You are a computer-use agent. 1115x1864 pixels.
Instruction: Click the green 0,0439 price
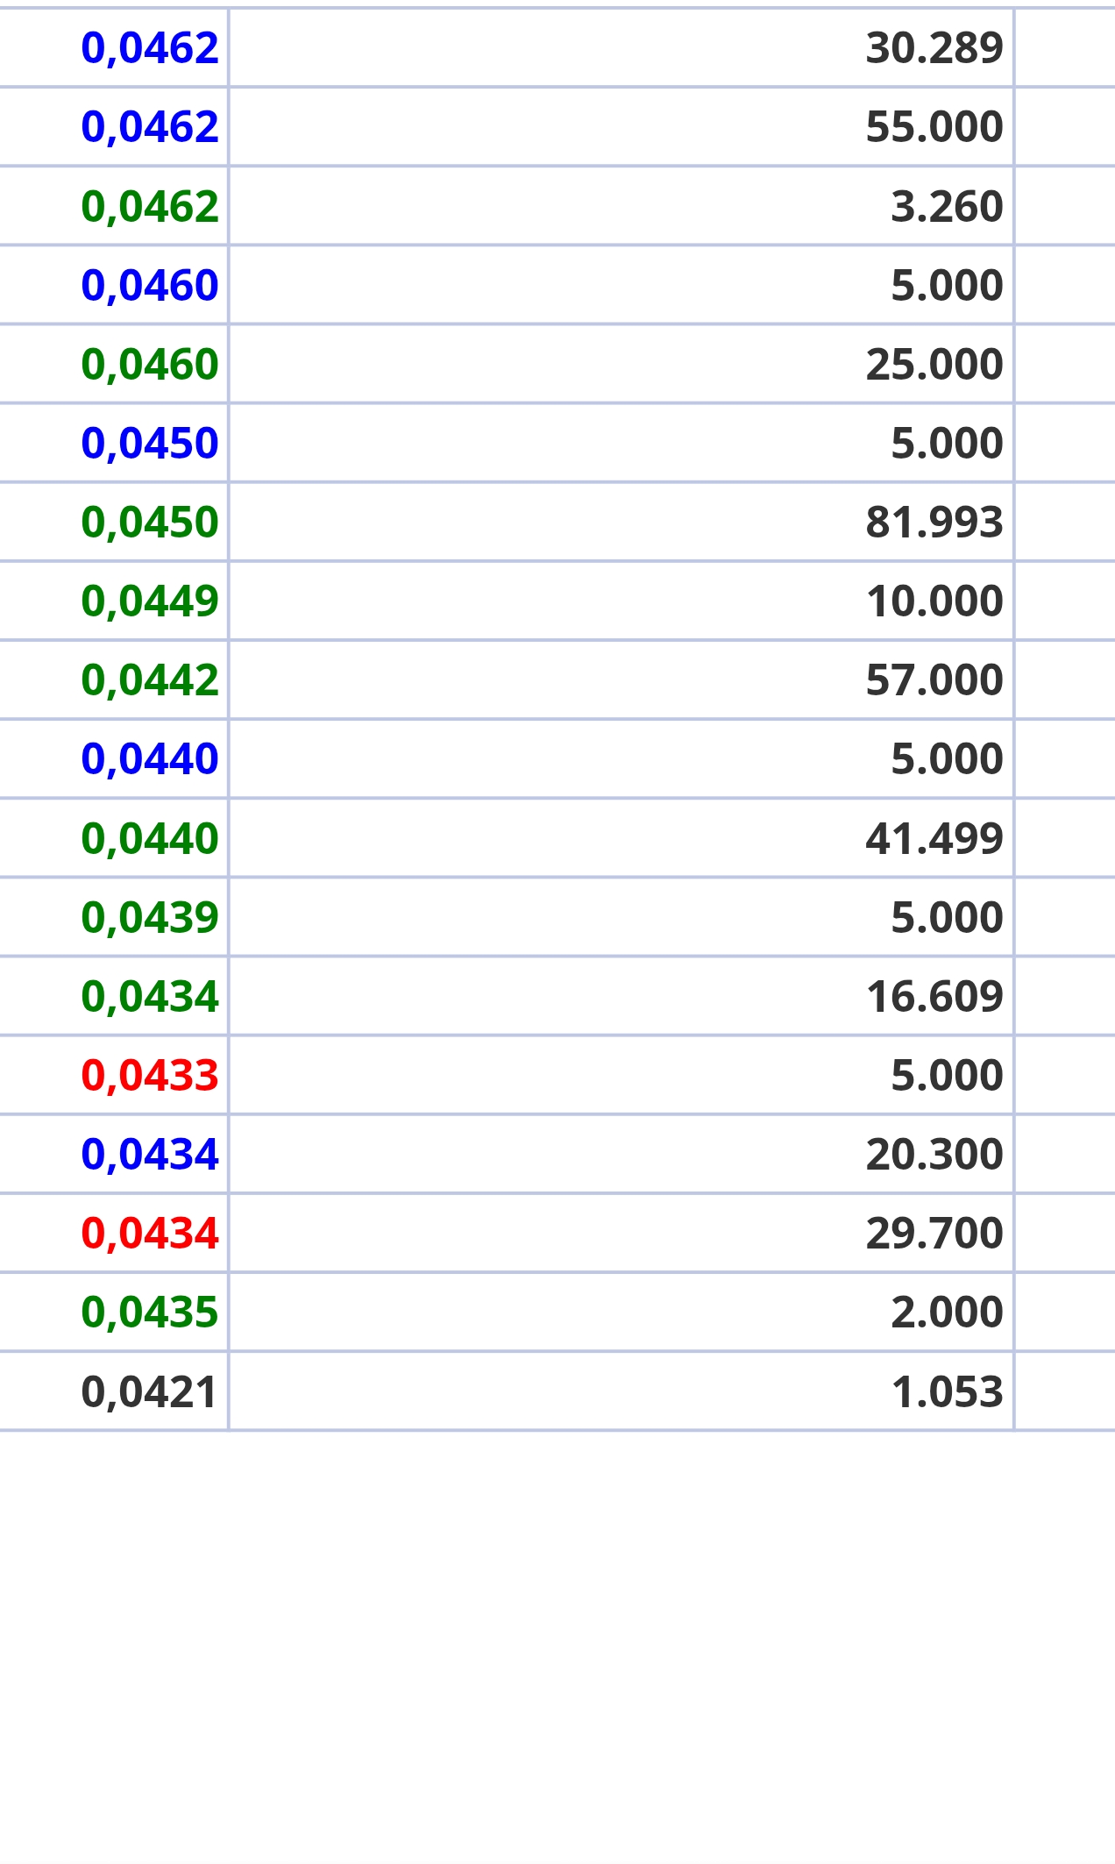click(x=149, y=917)
